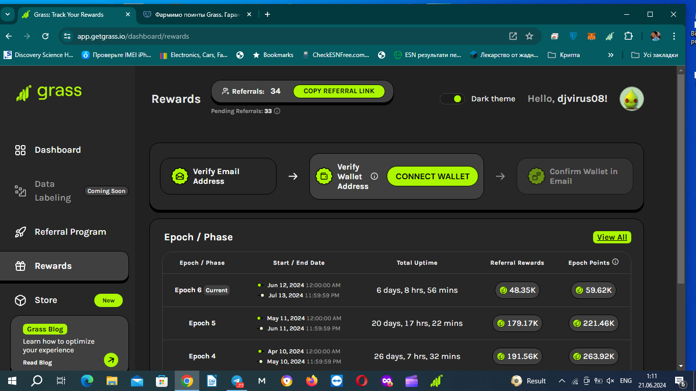
Task: Open the Windows Start menu
Action: [12, 381]
